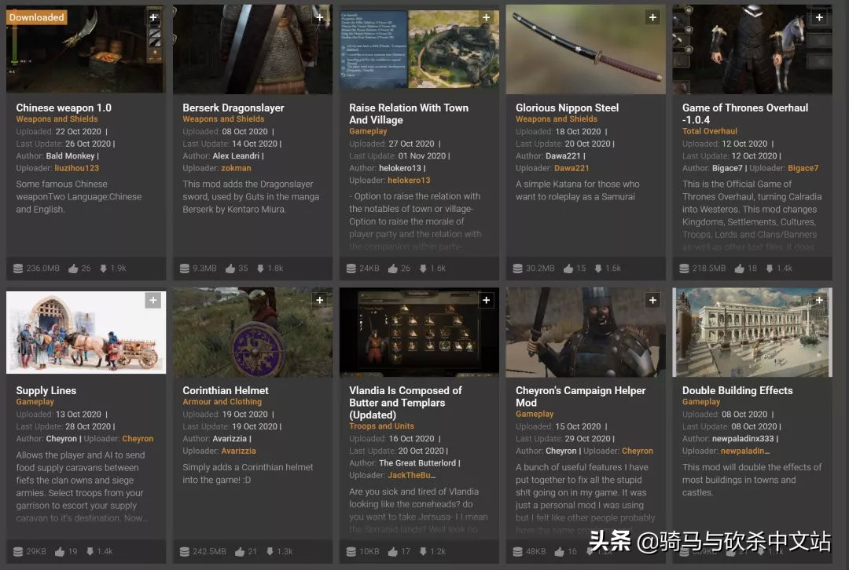Click thumbs-up icon on Chinese weapon card
The height and width of the screenshot is (570, 849).
73,269
